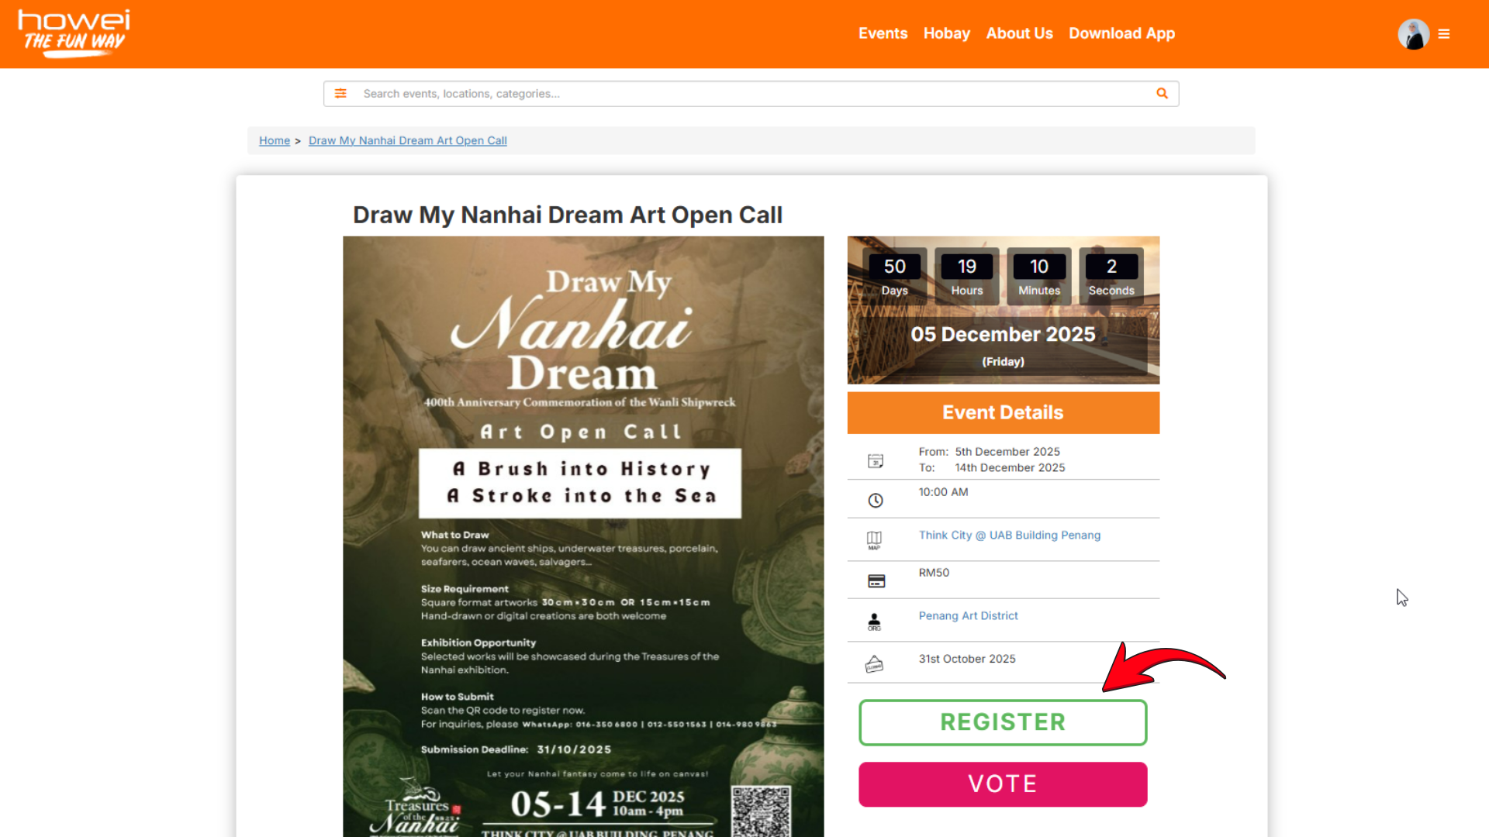
Task: Click the green REGISTER button
Action: 1003,722
